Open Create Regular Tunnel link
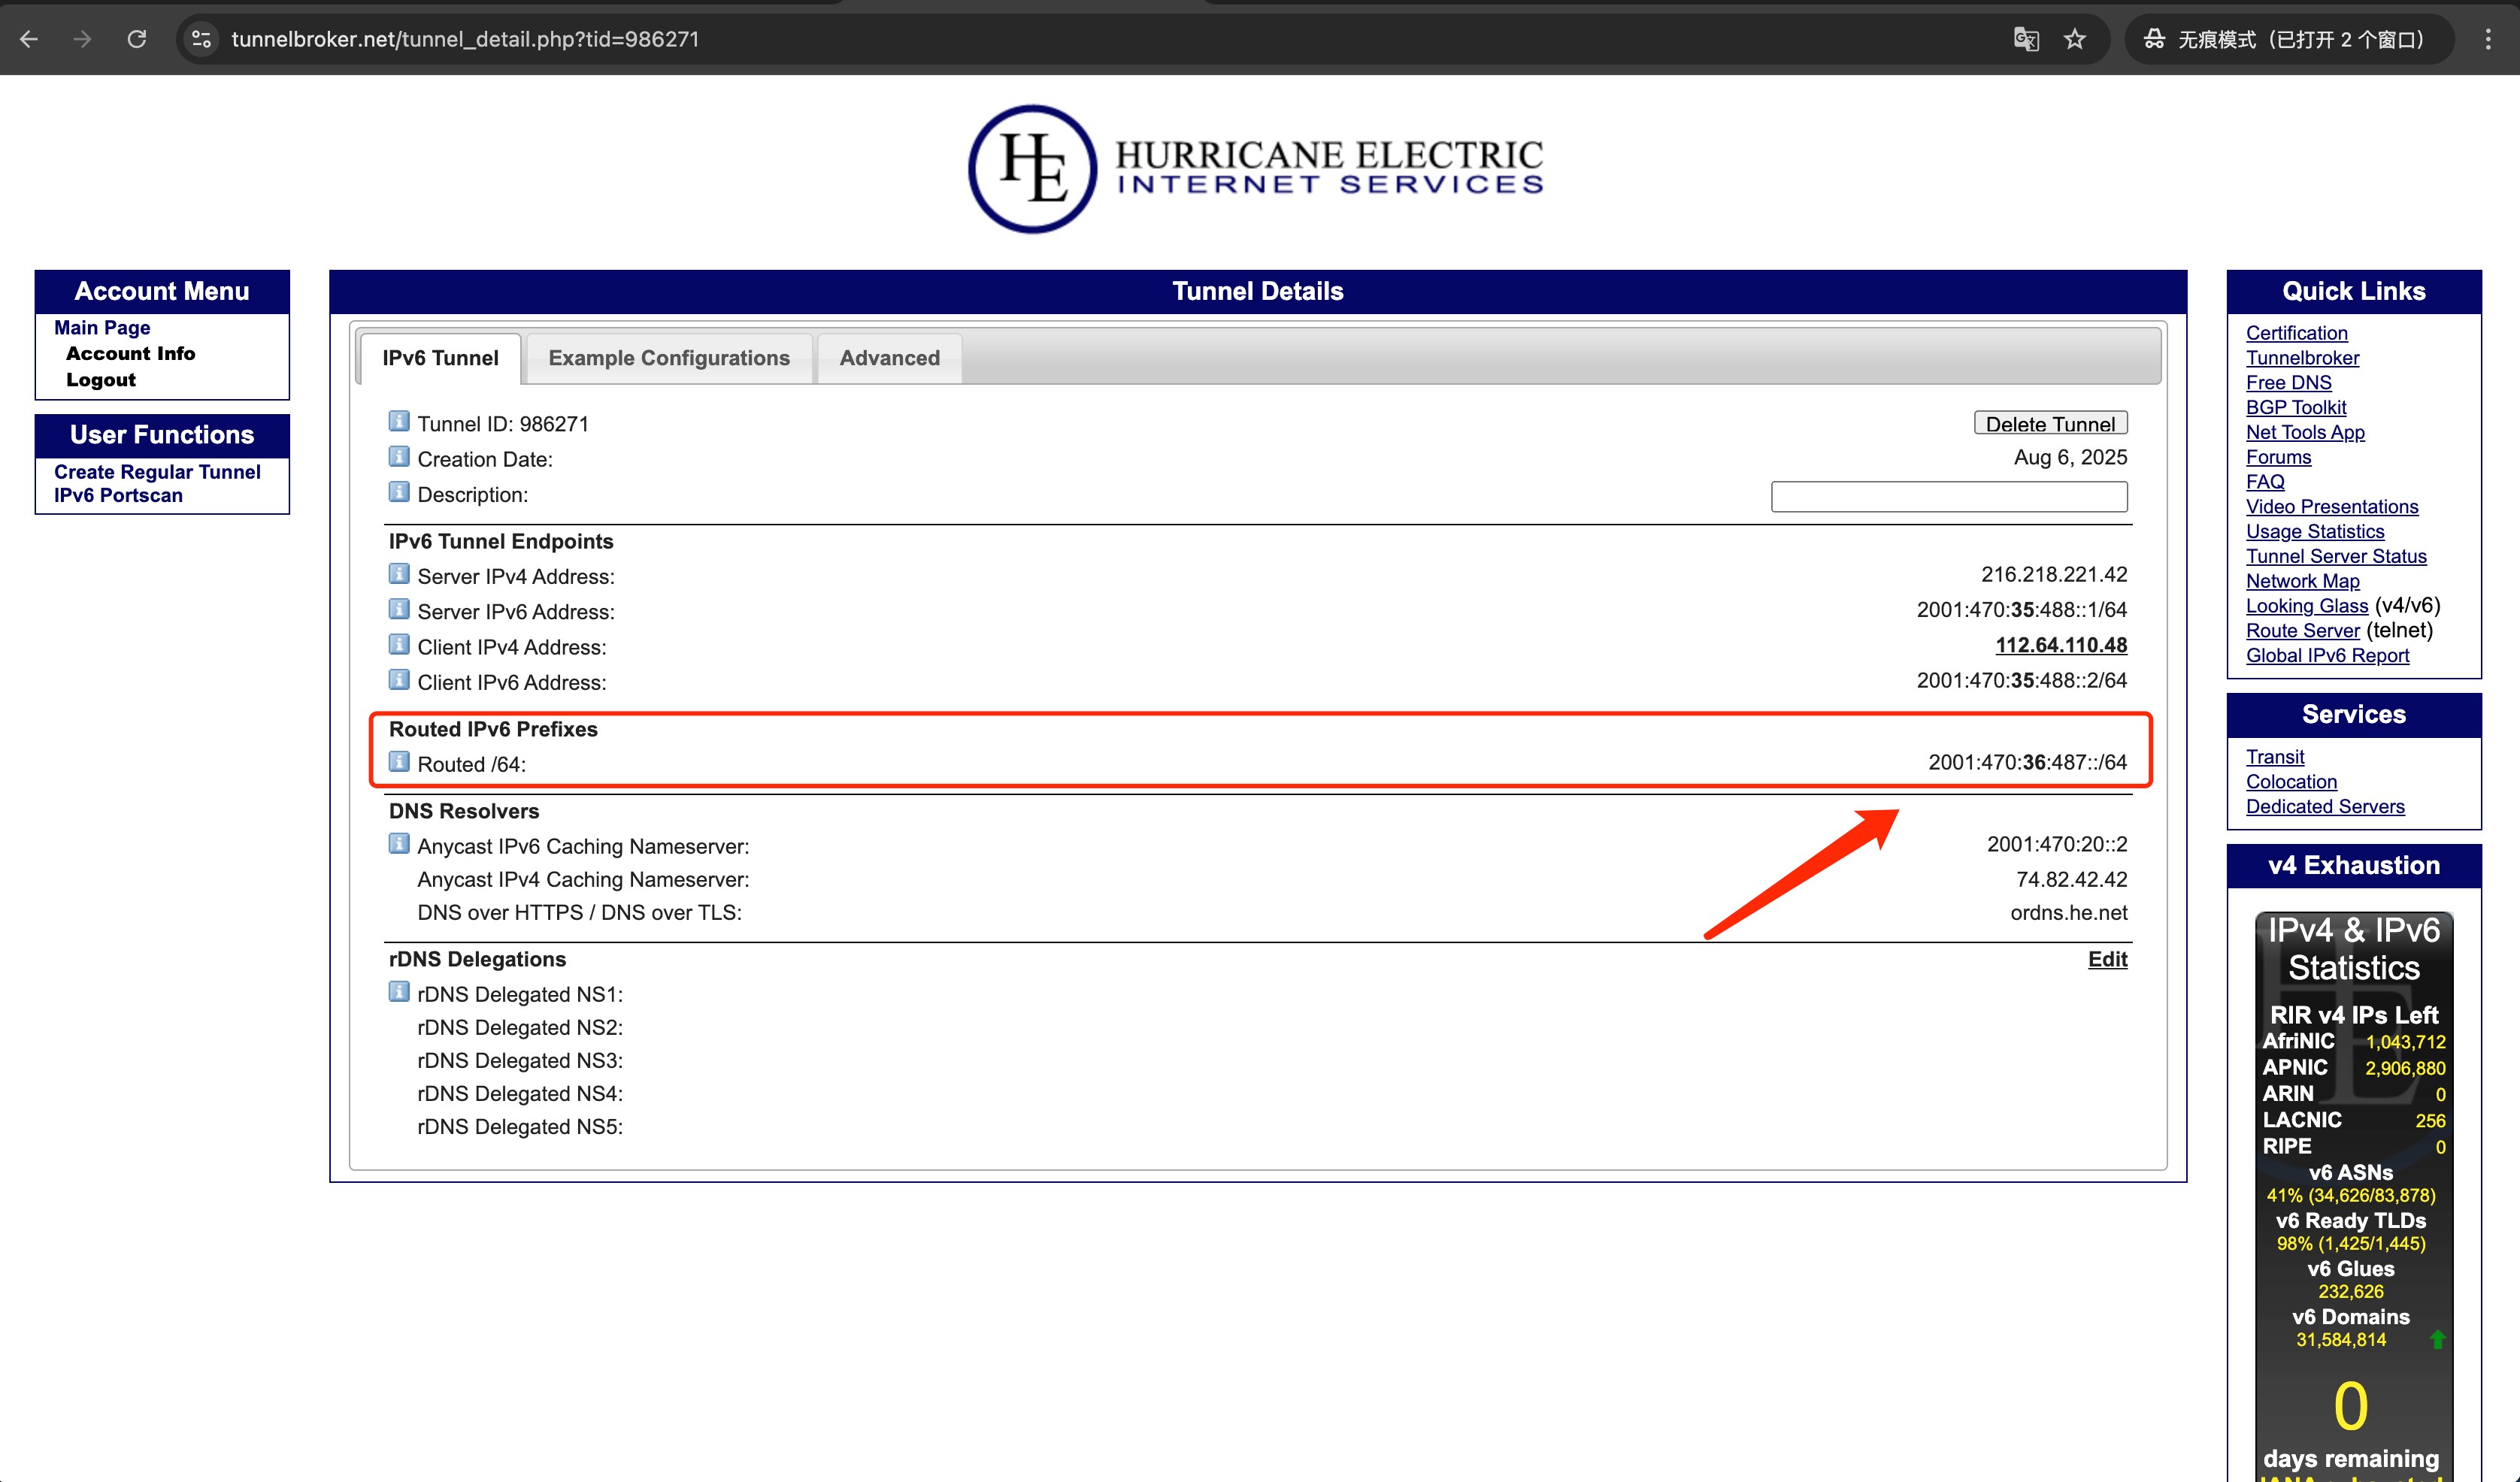Image resolution: width=2520 pixels, height=1482 pixels. tap(157, 472)
